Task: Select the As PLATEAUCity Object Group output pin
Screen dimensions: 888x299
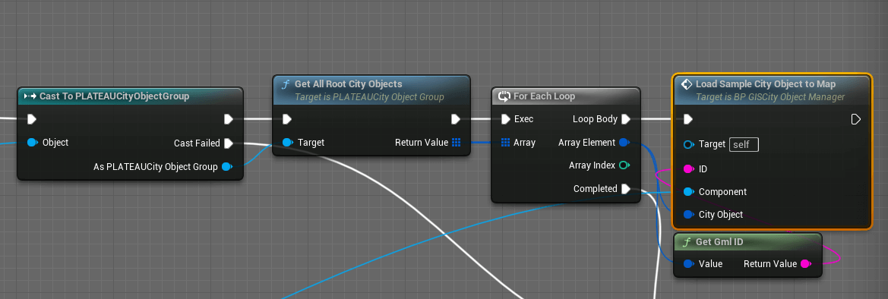Action: click(227, 166)
